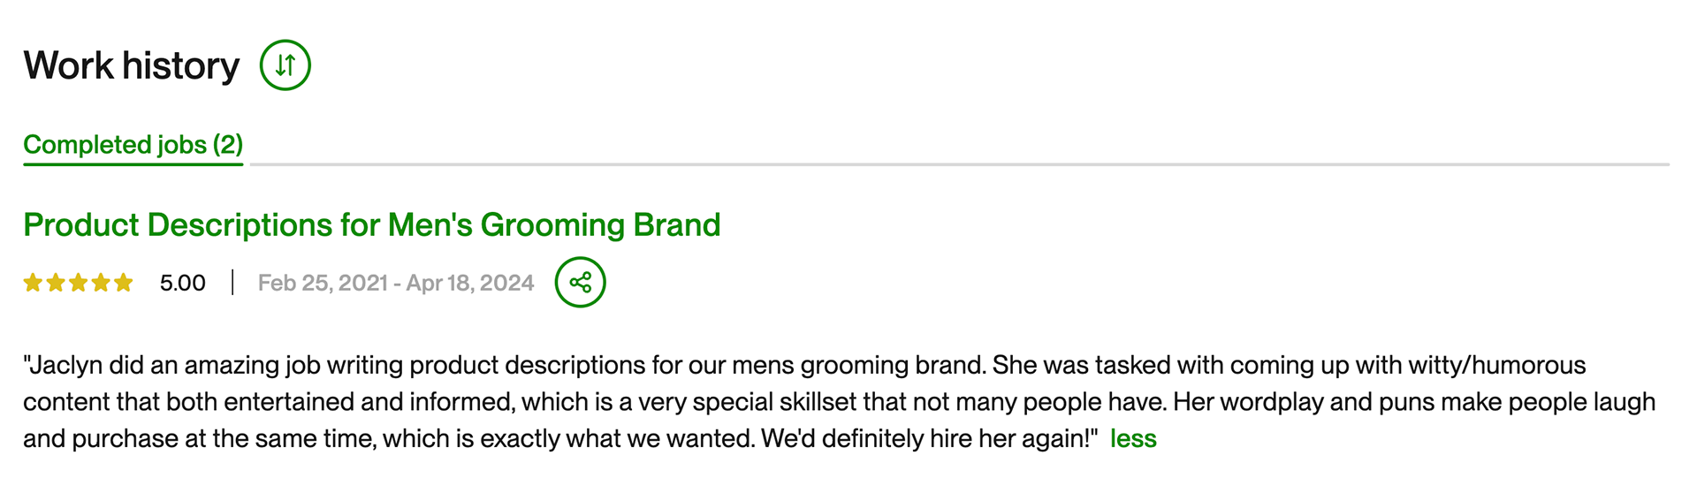Click the share icon next to the job dates
1697x478 pixels.
580,283
